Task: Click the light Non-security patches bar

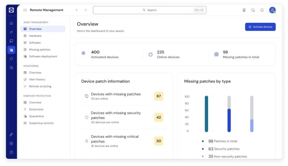Action: [x=252, y=126]
